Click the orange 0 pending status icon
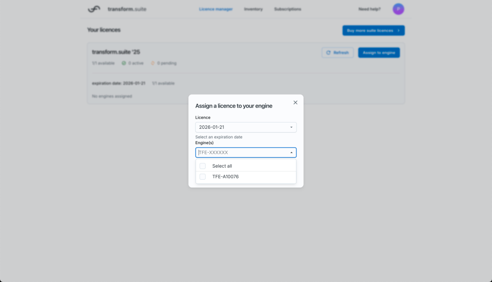492x282 pixels. pos(153,63)
